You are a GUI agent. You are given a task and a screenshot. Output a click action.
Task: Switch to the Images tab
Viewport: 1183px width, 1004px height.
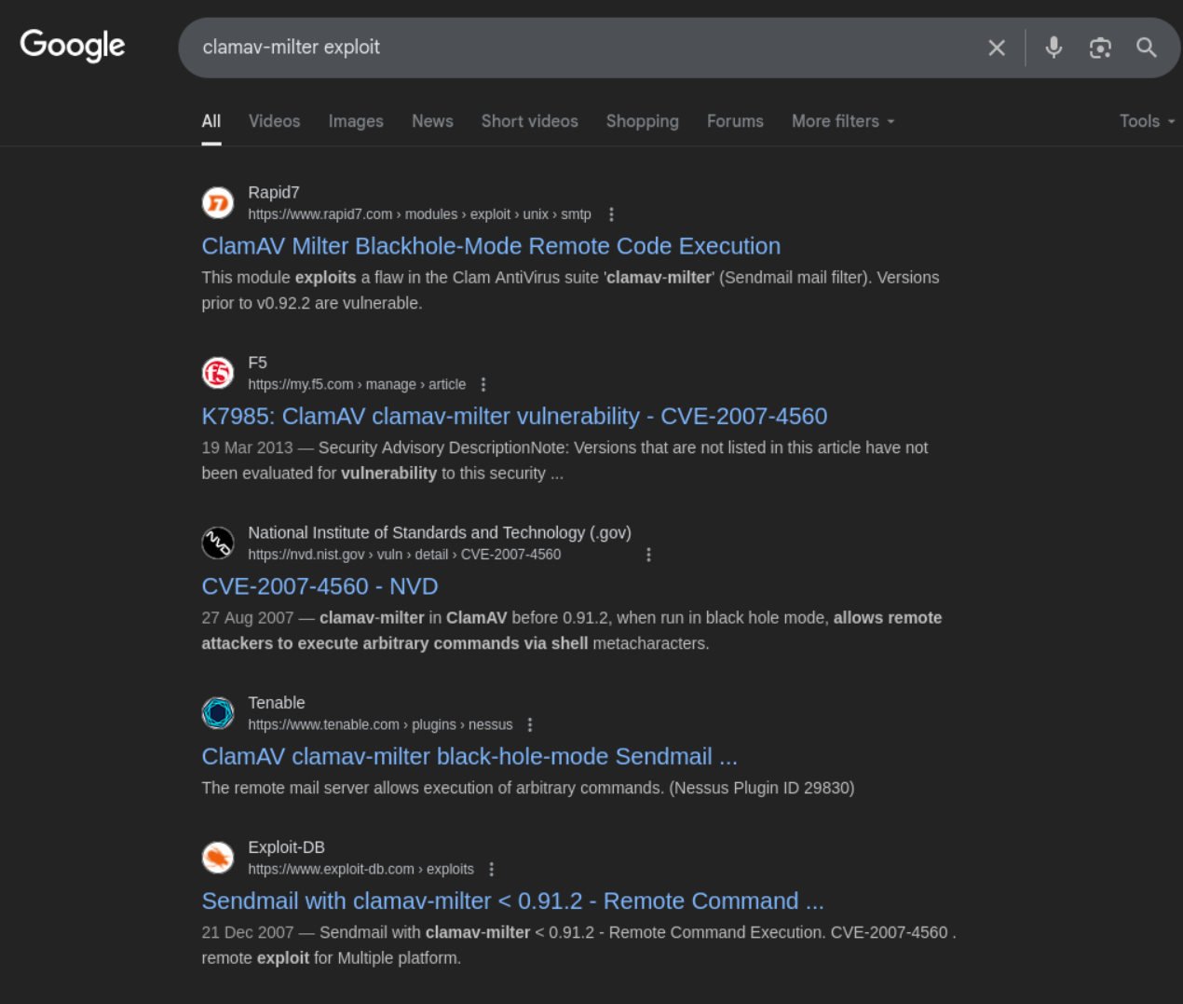[356, 121]
